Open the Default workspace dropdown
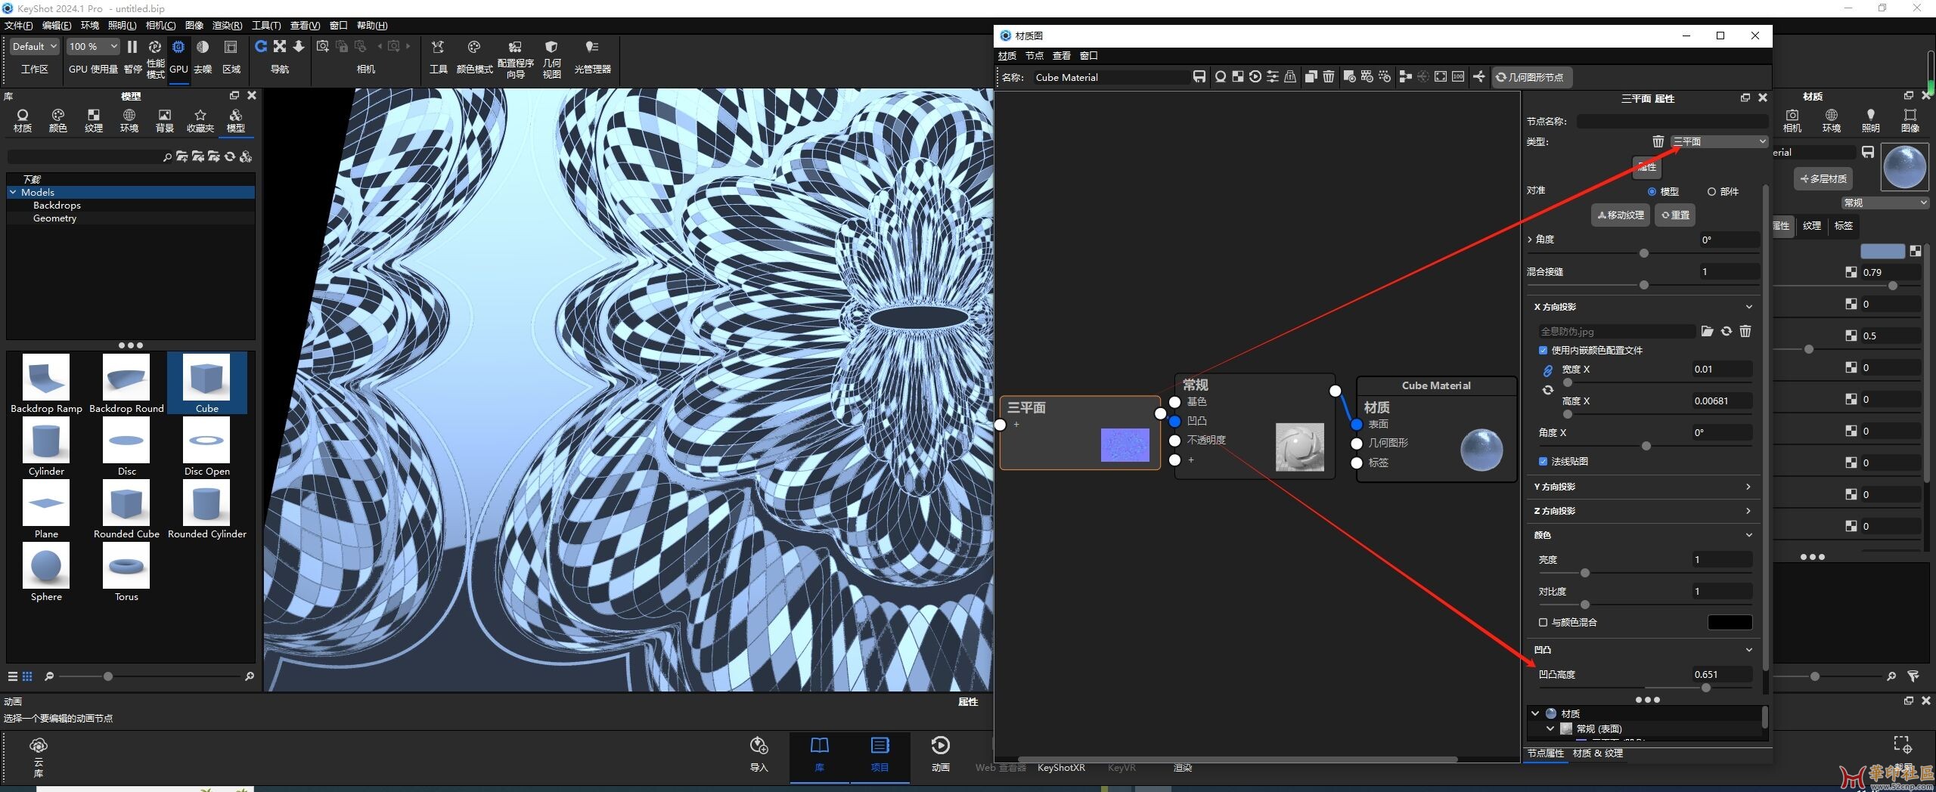The image size is (1936, 792). click(34, 47)
